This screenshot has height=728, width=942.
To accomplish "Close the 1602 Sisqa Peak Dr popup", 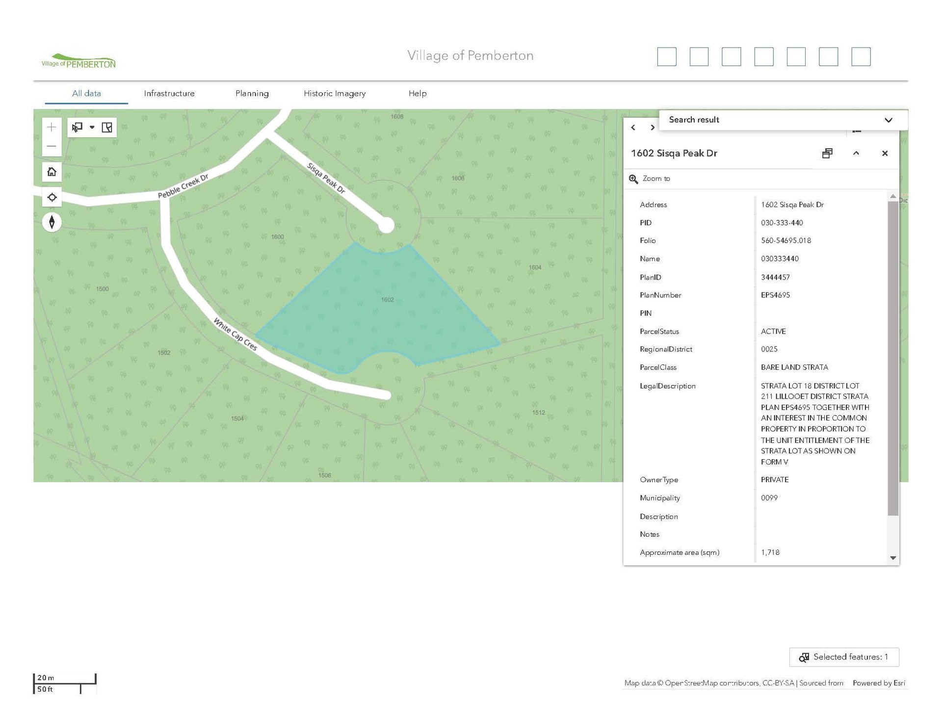I will (x=885, y=154).
